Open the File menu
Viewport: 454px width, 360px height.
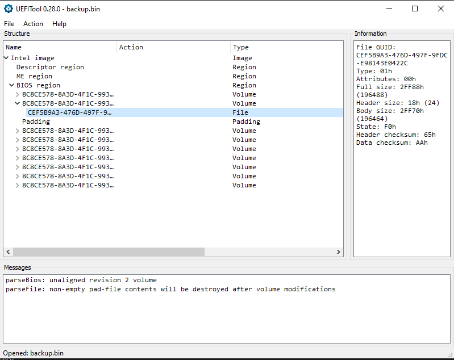coord(9,24)
